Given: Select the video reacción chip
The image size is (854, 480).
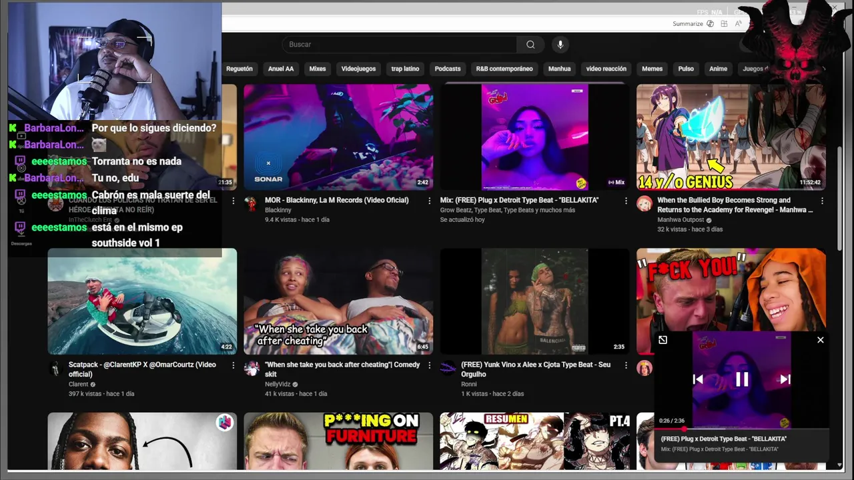Looking at the screenshot, I should pyautogui.click(x=606, y=69).
